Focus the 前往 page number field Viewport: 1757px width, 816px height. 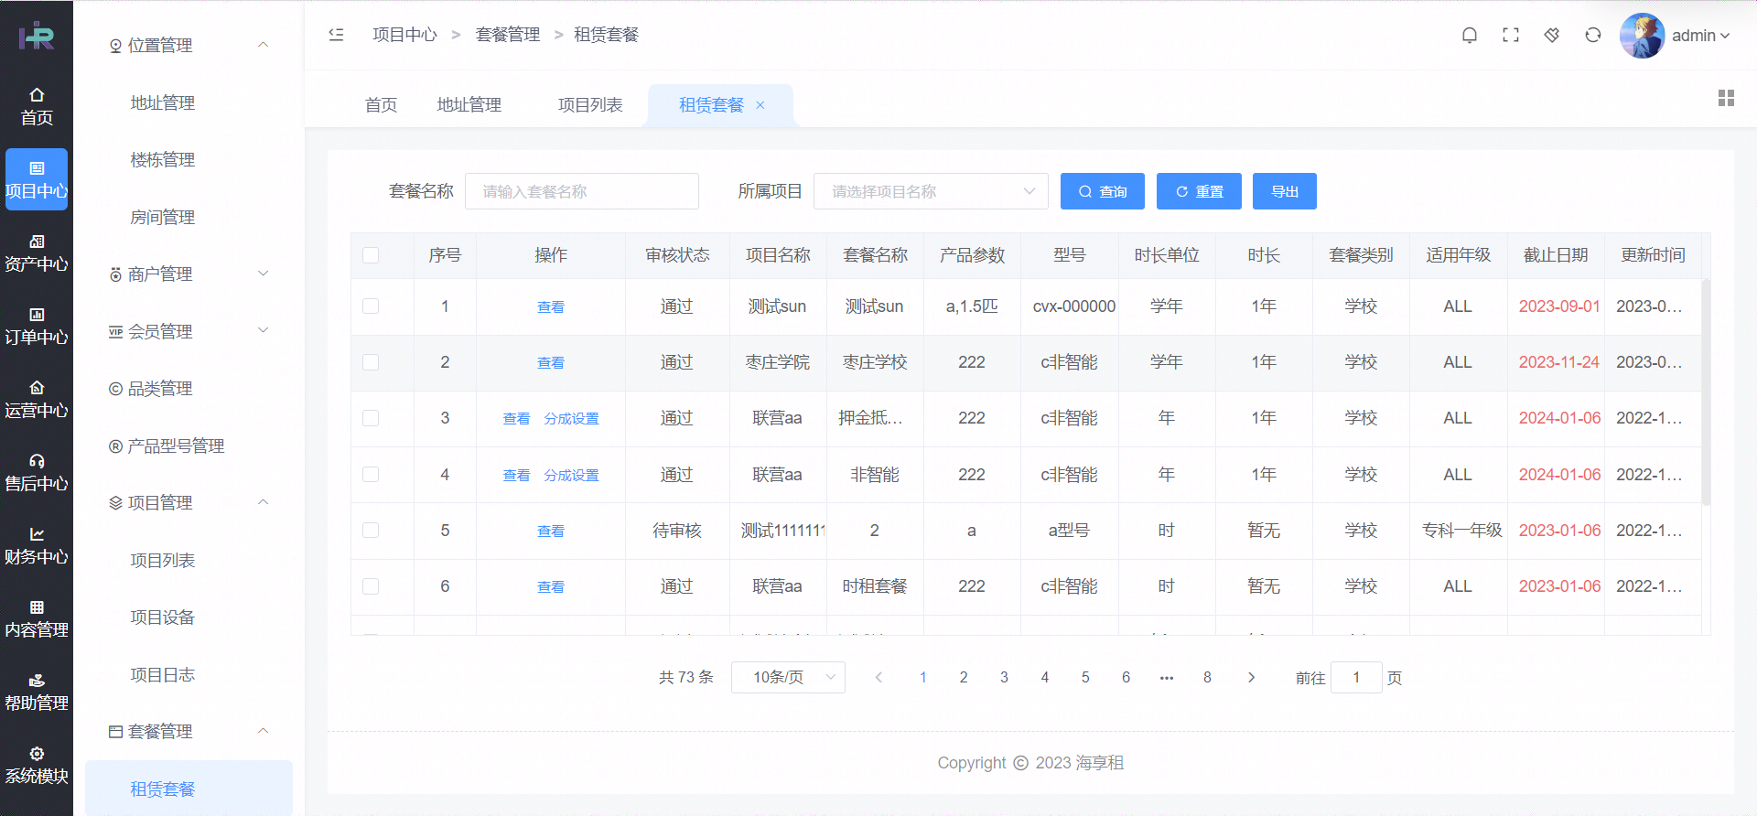click(1356, 677)
